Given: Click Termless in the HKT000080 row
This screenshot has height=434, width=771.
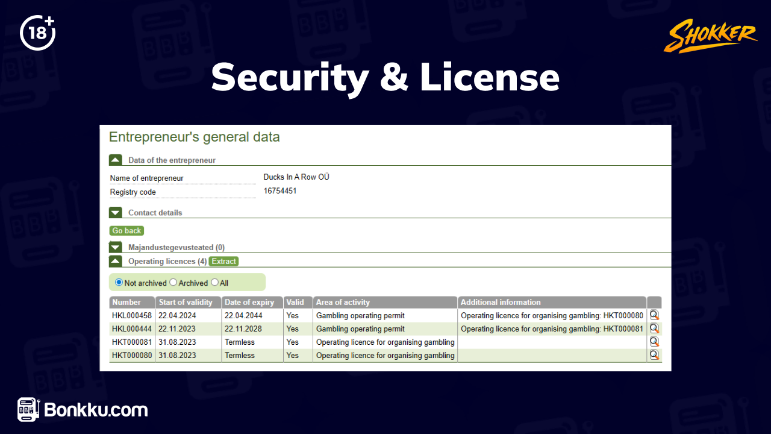Looking at the screenshot, I should point(240,355).
